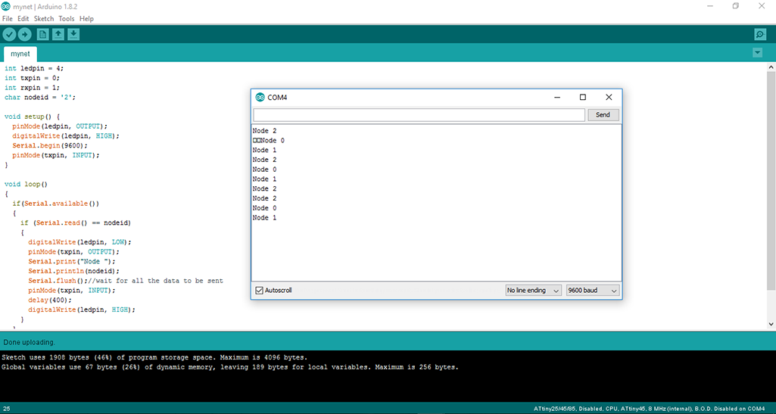This screenshot has width=776, height=414.
Task: Click the code line 'Serial.begin(9600);'
Action: coord(50,145)
